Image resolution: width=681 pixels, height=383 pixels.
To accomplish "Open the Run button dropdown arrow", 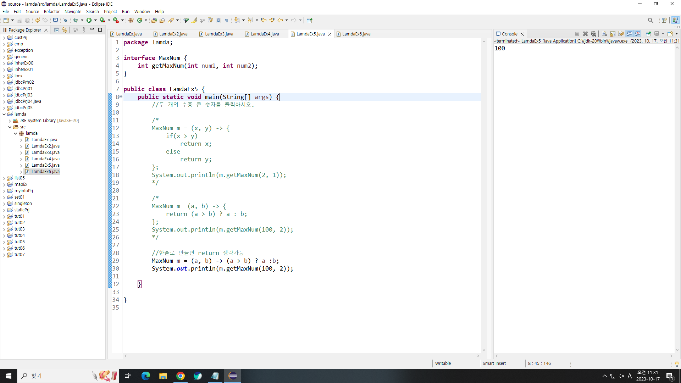I will (x=95, y=20).
